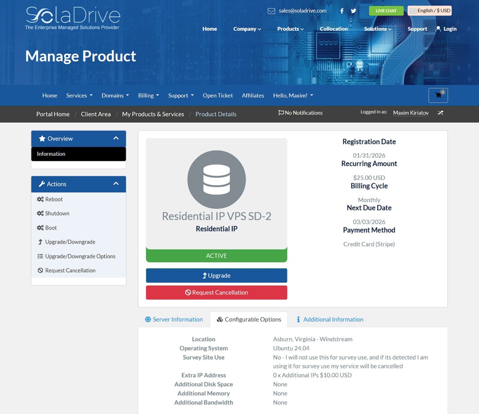
Task: Open the English / $ USD selector
Action: tap(430, 11)
